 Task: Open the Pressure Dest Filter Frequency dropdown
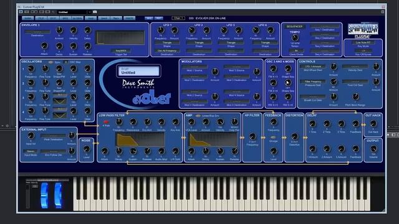(313, 82)
